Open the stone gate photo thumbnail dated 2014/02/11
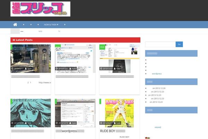This screenshot has height=139, width=208. pyautogui.click(x=31, y=59)
